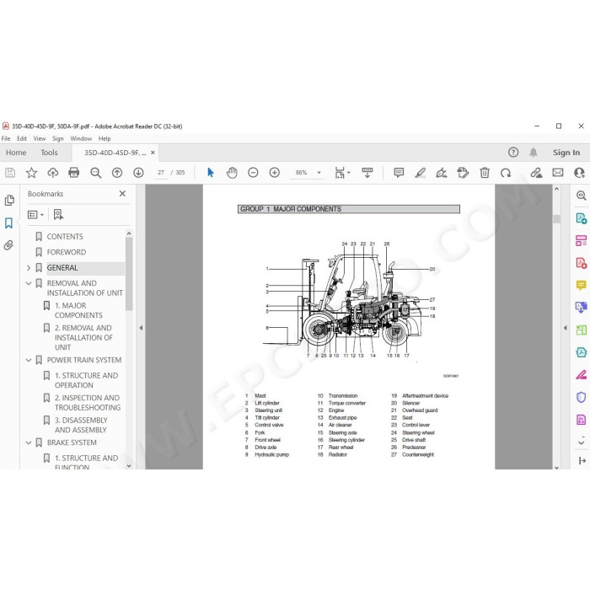Add a sticky note comment
590x590 pixels.
[x=399, y=173]
